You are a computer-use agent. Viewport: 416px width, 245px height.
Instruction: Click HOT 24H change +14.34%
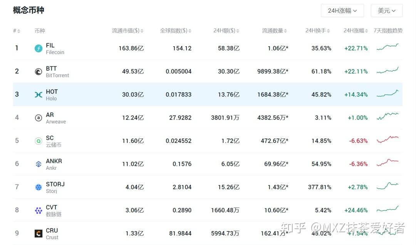(x=356, y=95)
